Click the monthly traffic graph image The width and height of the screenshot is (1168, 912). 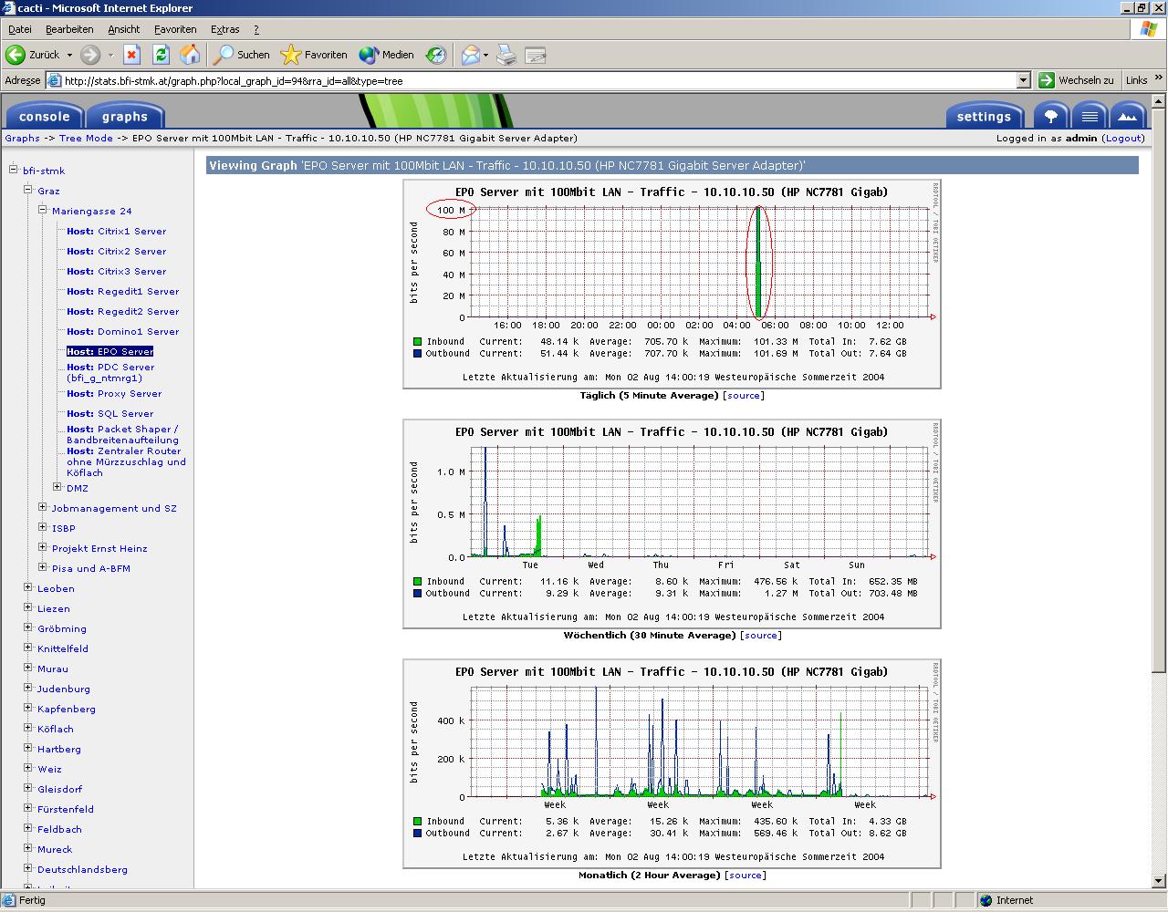[x=672, y=763]
